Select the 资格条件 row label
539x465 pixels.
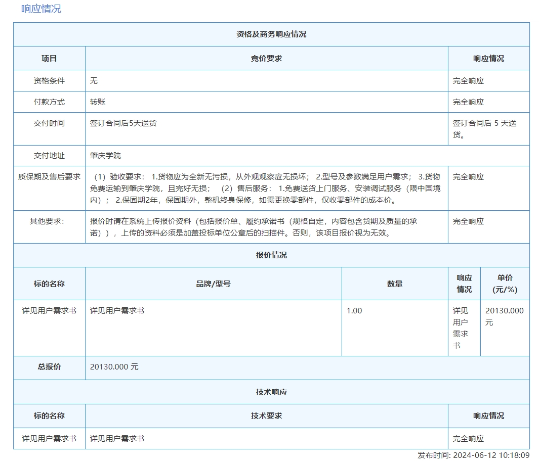[x=49, y=81]
